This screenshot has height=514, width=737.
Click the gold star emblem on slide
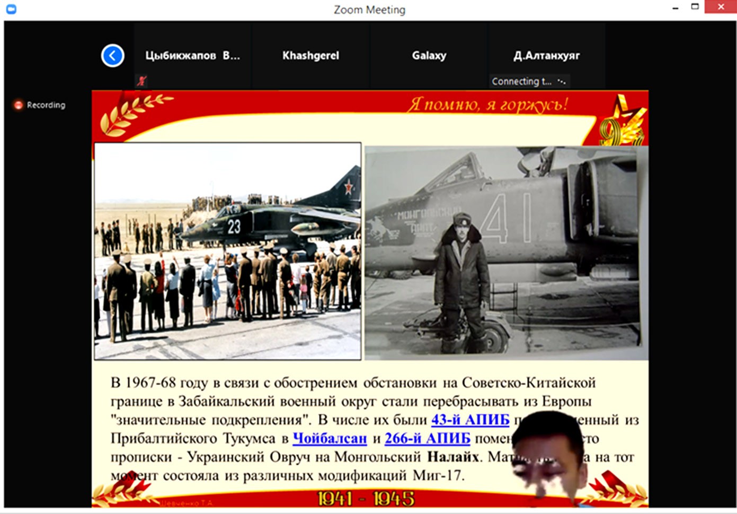pyautogui.click(x=623, y=121)
